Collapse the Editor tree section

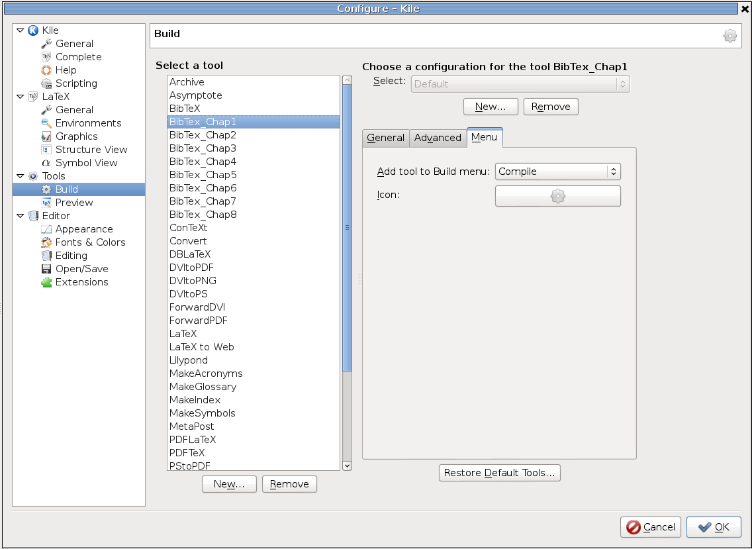pos(20,216)
